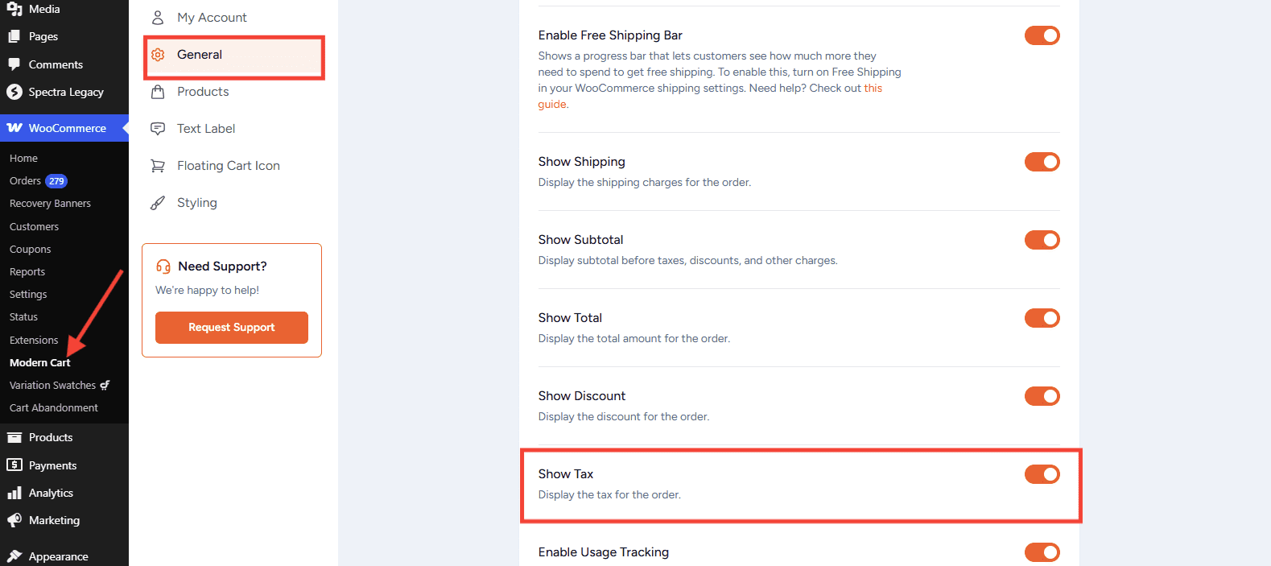Click the Orders 279 count badge
The width and height of the screenshot is (1271, 566).
tap(56, 181)
